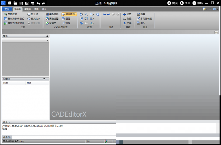
Task: Select the 距离 distance measure tool
Action: (x=141, y=14)
